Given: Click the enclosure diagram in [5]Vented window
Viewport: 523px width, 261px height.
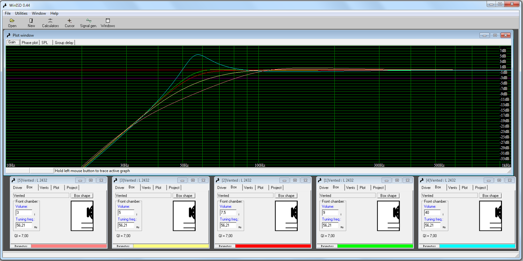Looking at the screenshot, I should (82, 216).
